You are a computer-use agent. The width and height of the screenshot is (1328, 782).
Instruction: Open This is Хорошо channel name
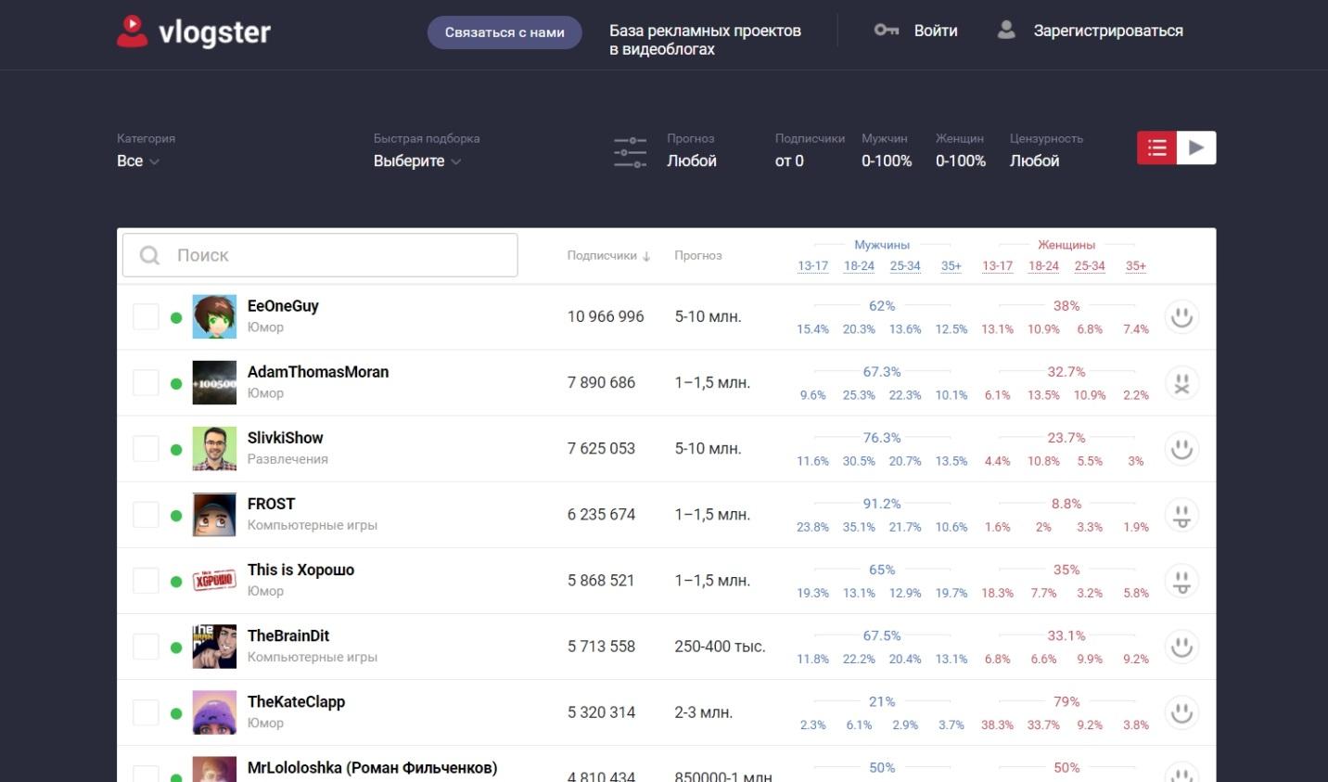click(300, 570)
